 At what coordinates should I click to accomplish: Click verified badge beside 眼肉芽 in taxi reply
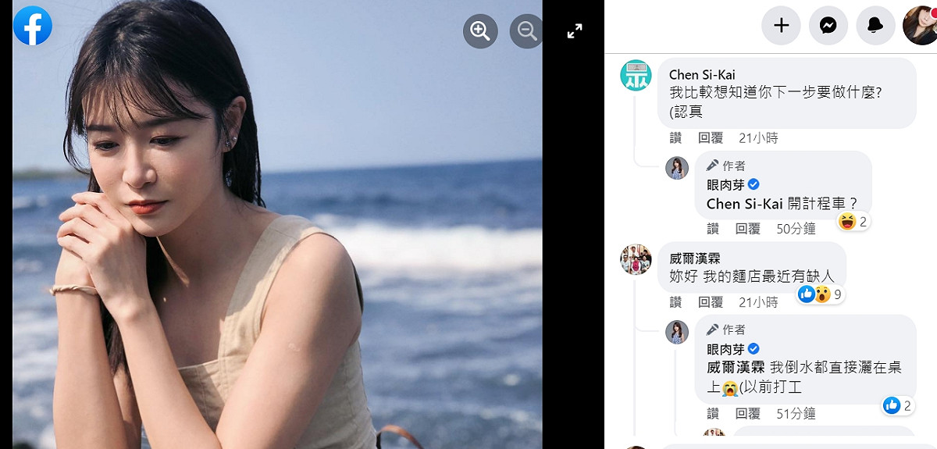754,184
